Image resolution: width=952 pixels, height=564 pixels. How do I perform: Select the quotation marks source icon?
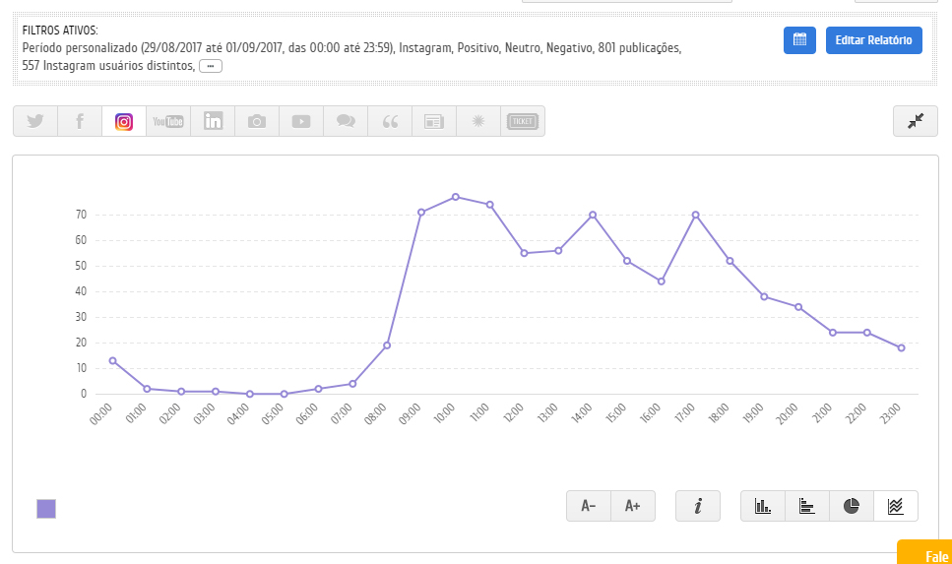point(390,121)
